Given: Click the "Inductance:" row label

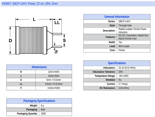Looking at the screenshot, I should 109,68.
